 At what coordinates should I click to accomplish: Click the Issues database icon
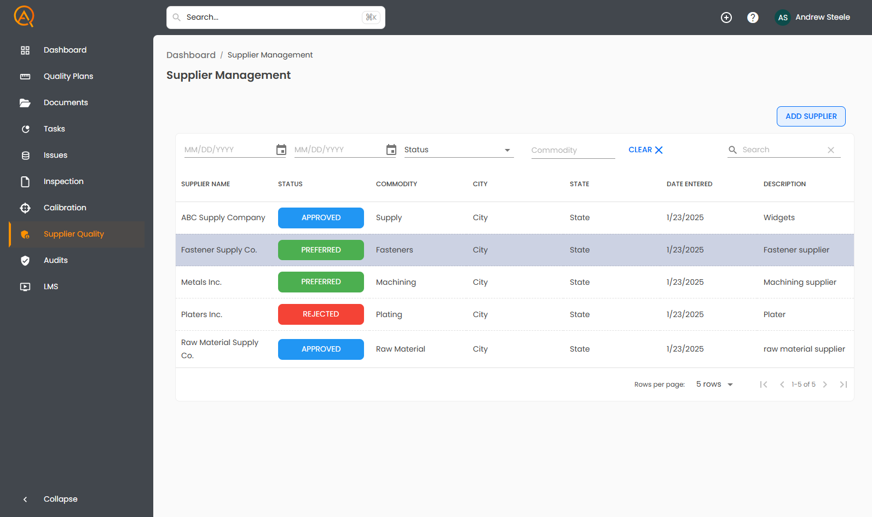click(25, 156)
